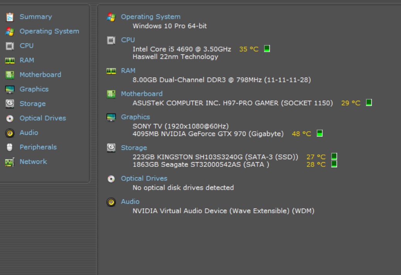
Task: Click the RAM stick icon in sidebar
Action: click(10, 61)
